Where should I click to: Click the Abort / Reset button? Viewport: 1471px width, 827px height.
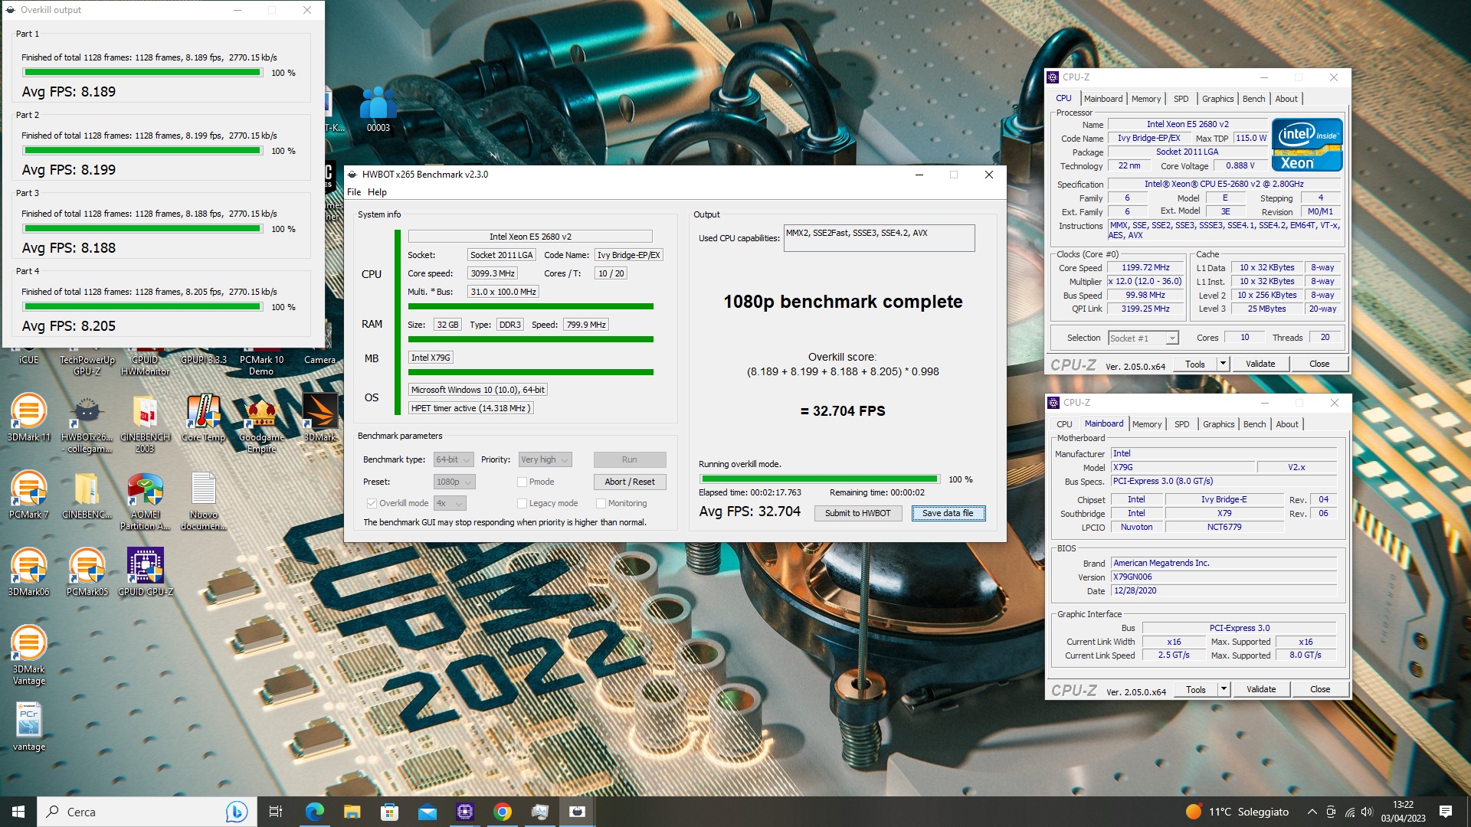pyautogui.click(x=630, y=482)
